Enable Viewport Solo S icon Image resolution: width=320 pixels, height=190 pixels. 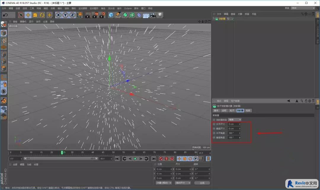click(4, 91)
